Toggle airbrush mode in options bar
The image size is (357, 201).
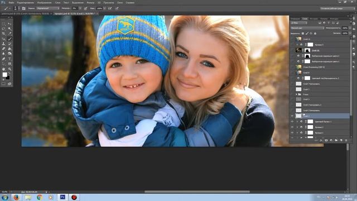click(x=110, y=8)
